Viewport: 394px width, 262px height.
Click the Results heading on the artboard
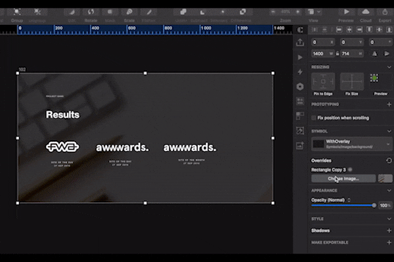62,115
